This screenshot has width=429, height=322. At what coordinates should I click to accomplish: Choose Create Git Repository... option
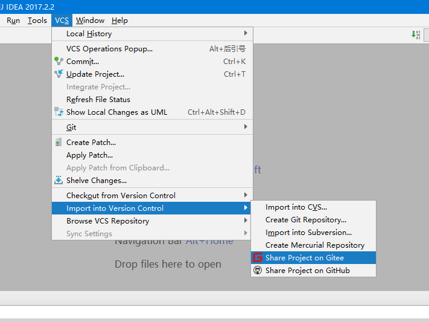[x=313, y=219]
